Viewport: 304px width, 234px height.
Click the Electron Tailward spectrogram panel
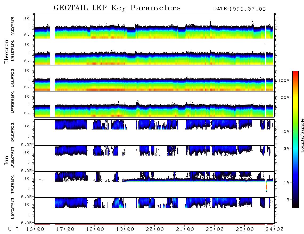(154, 78)
